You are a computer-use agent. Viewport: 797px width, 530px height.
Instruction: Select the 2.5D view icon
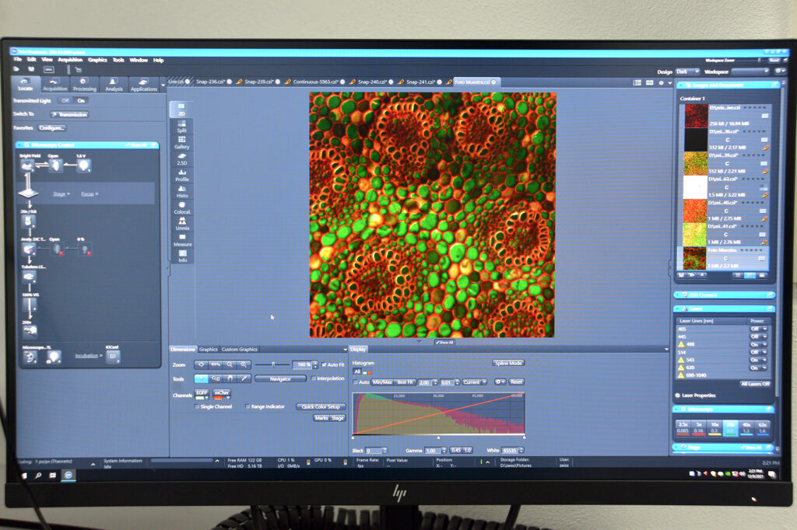coord(181,159)
